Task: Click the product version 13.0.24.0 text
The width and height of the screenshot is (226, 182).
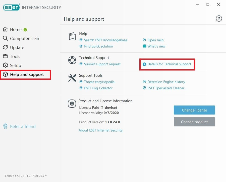Action: pyautogui.click(x=112, y=122)
